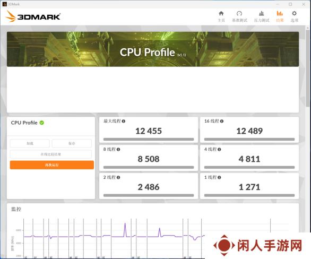Click the 4000 axis label in the chart
This screenshot has width=311, height=259.
19,243
